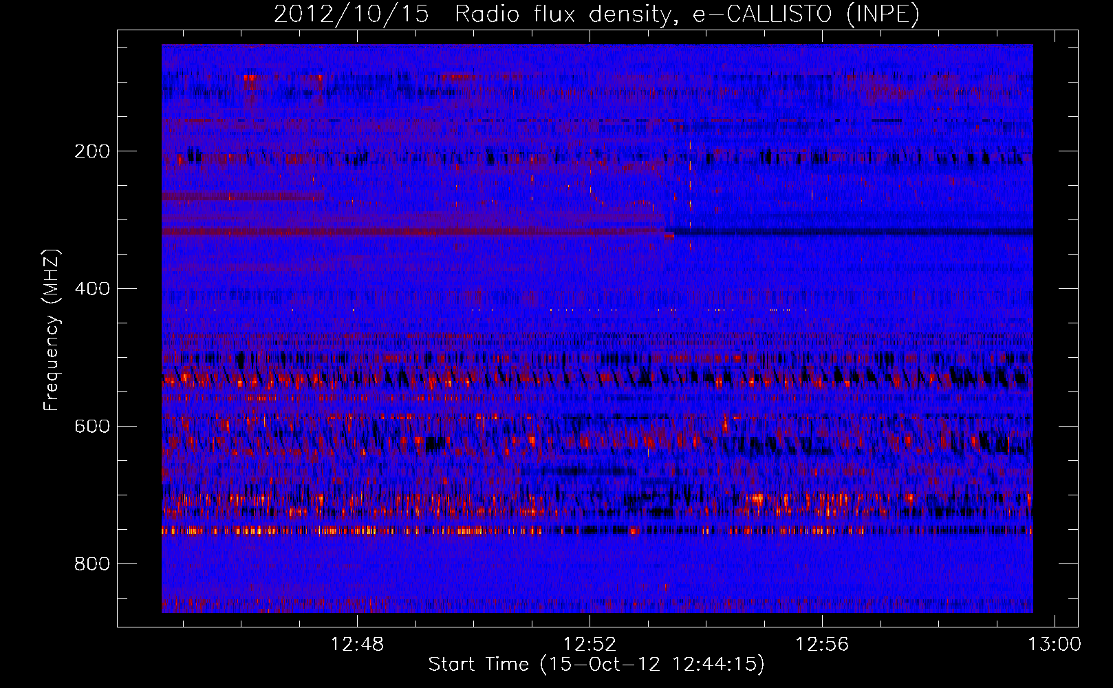Viewport: 1113px width, 688px height.
Task: Click the 'Start Time (15-Oct-12 12:44:15)' x-axis label
Action: click(x=596, y=665)
